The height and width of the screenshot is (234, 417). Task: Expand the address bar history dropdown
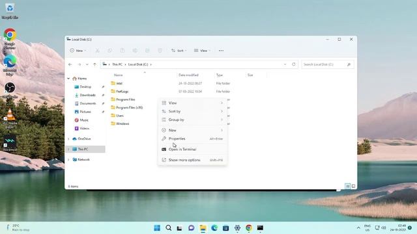click(285, 64)
